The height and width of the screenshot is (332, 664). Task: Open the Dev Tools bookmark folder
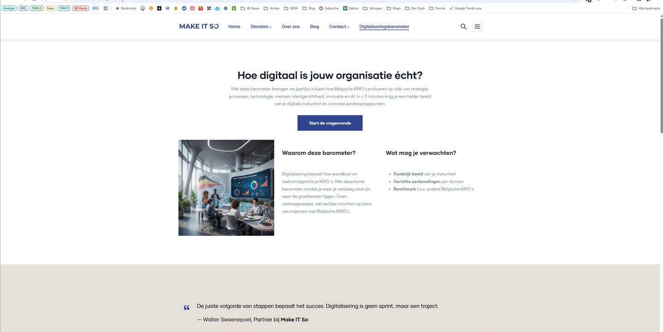[415, 8]
